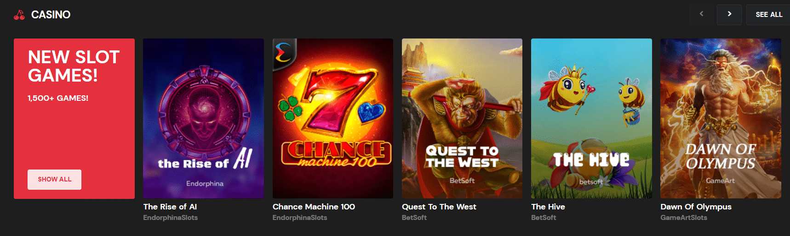Open The Hive game thumbnail

pos(591,118)
